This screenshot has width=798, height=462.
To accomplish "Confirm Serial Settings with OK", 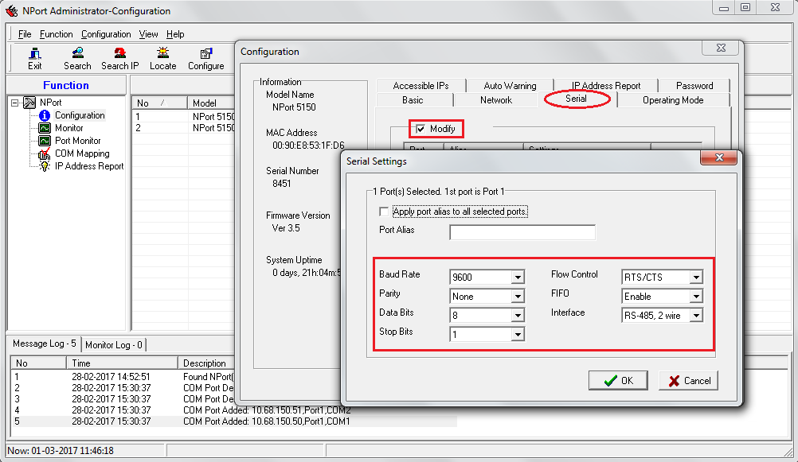I will [618, 381].
